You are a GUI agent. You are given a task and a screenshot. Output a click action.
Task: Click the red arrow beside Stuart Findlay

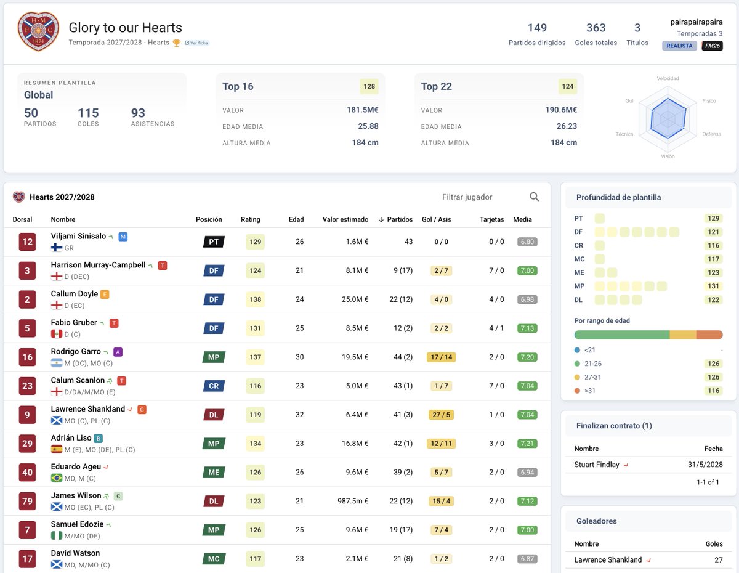626,465
